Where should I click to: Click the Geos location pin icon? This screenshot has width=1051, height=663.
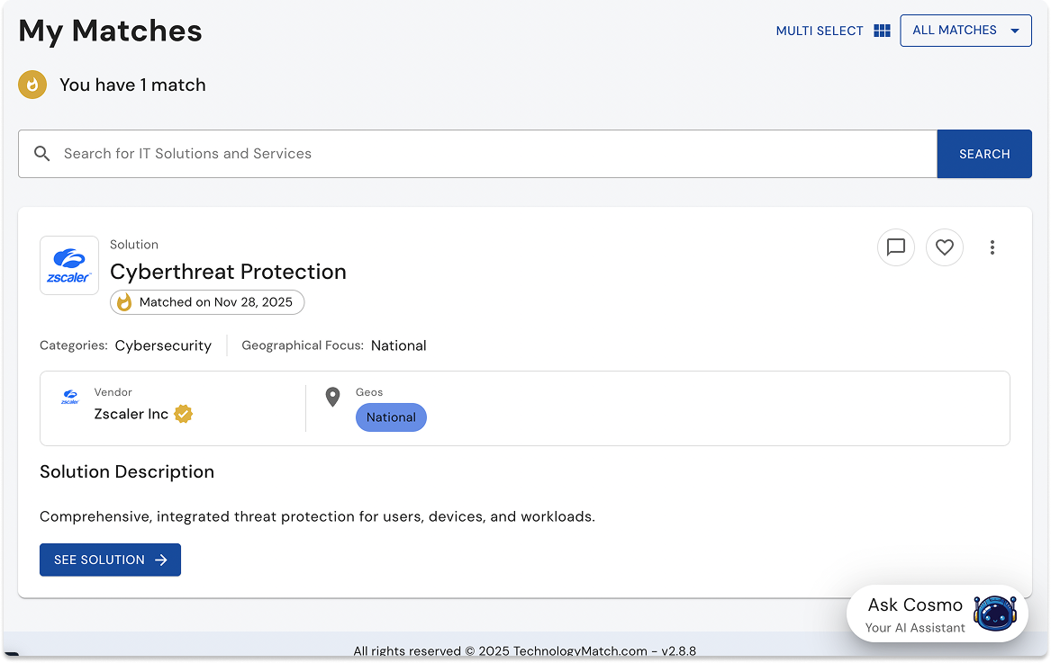pyautogui.click(x=332, y=397)
